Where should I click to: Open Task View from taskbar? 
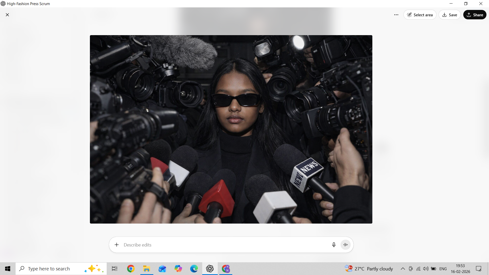(115, 269)
